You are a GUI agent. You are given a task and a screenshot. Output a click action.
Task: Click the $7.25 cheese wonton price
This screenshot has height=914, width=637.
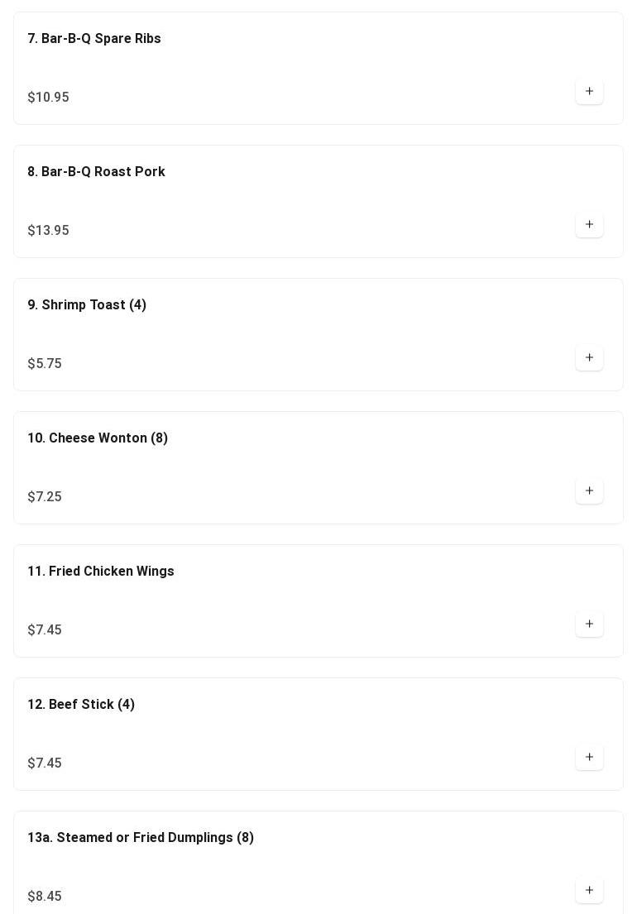(45, 497)
